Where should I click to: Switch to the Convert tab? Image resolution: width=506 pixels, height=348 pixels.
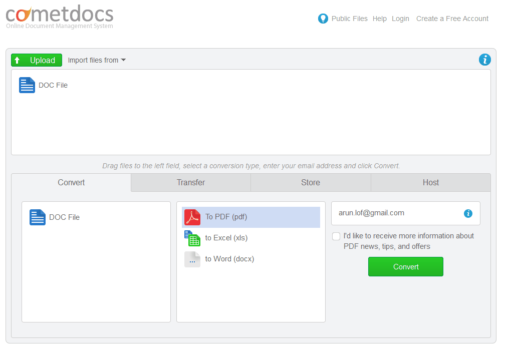click(x=71, y=183)
